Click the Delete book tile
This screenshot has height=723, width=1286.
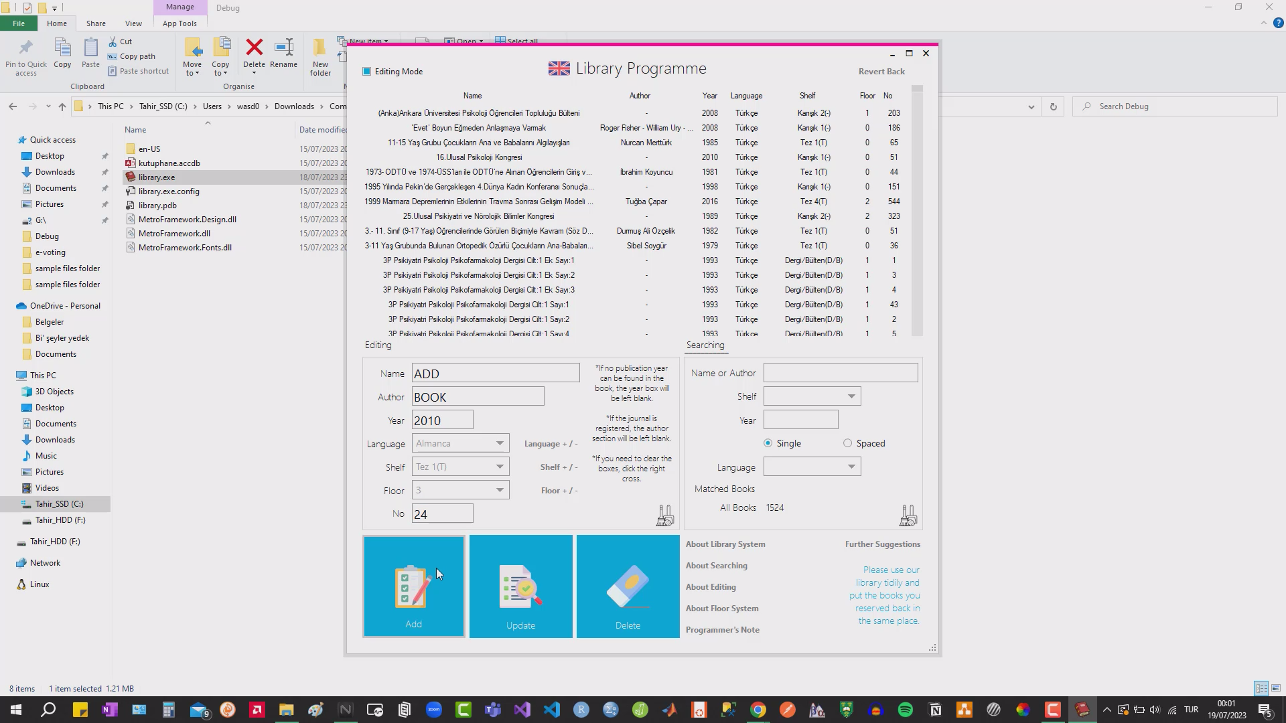tap(628, 586)
